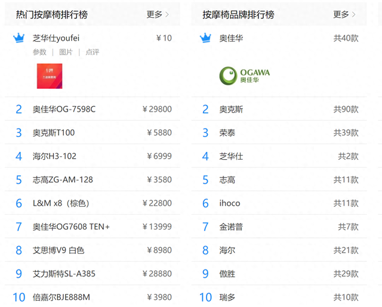382x307 pixels.
Task: Open the OGAWA 奥佳华 brand logo
Action: pos(245,76)
